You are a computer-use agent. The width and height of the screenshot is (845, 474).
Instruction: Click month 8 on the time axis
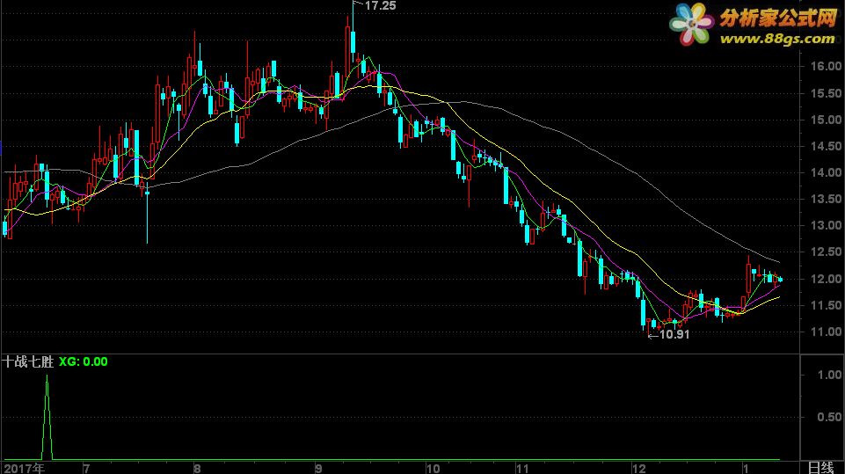[x=197, y=468]
